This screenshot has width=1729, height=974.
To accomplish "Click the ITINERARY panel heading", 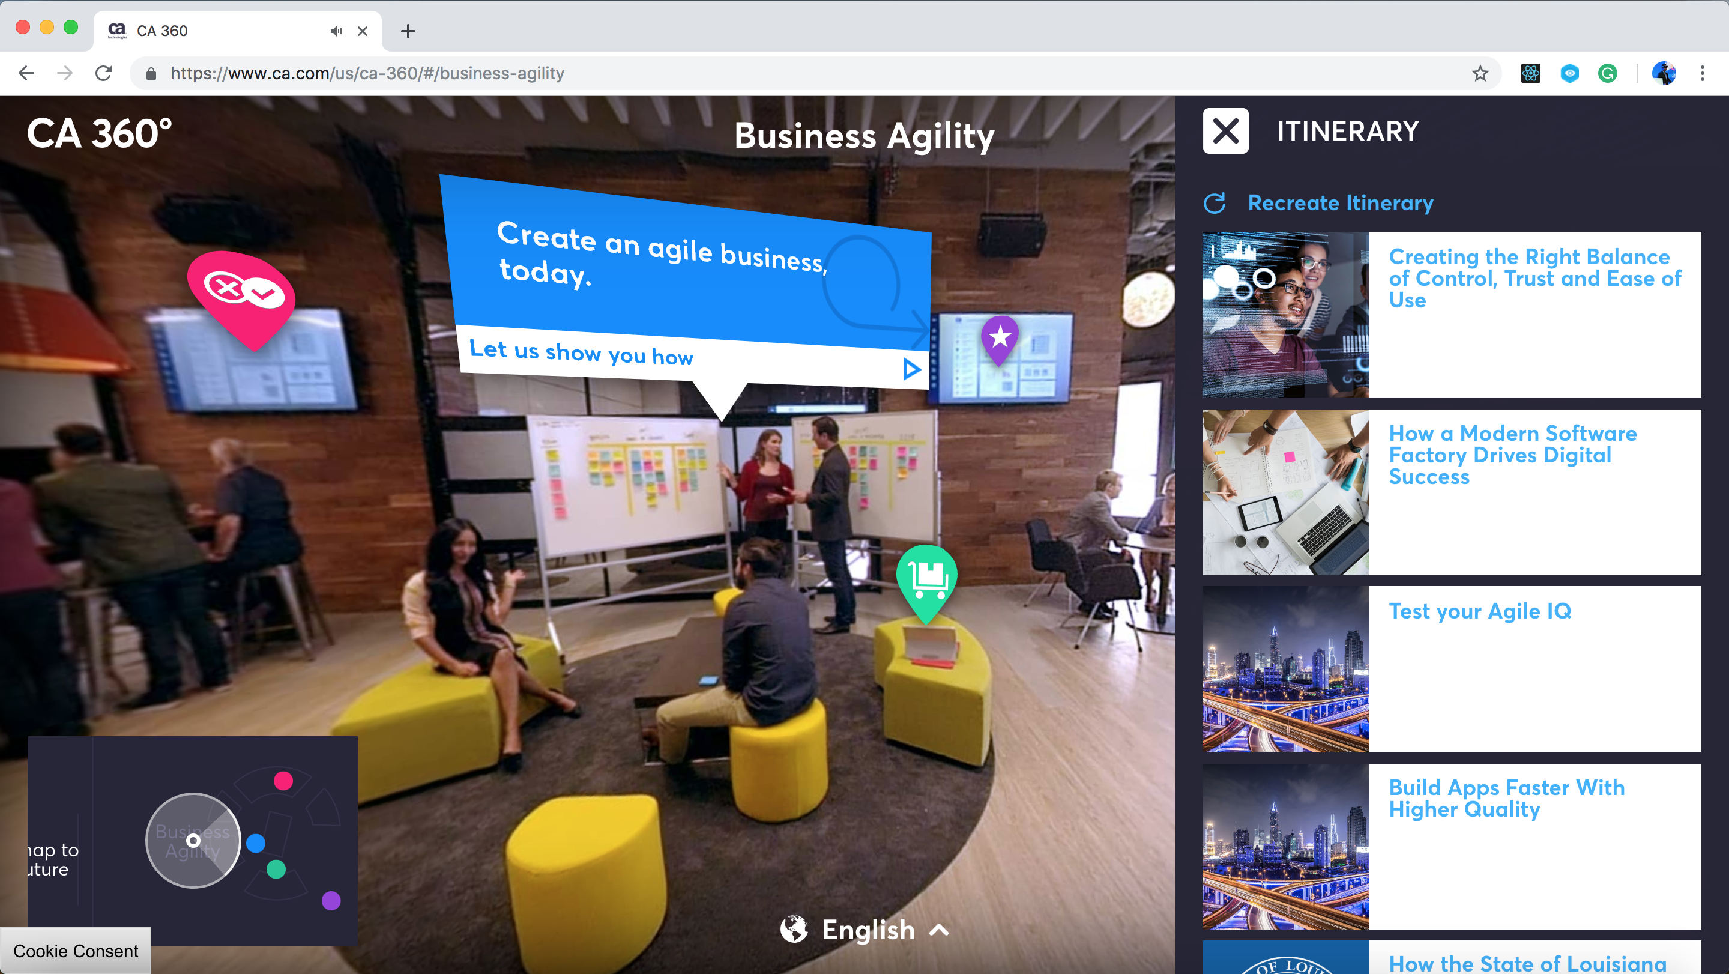I will pyautogui.click(x=1348, y=131).
